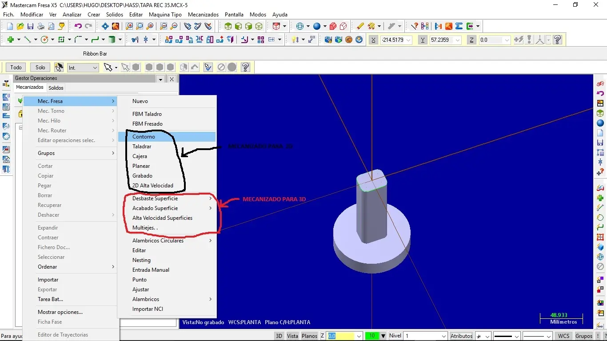Screen dimensions: 607x341
Task: Toggle the Solo selection button
Action: pos(40,67)
